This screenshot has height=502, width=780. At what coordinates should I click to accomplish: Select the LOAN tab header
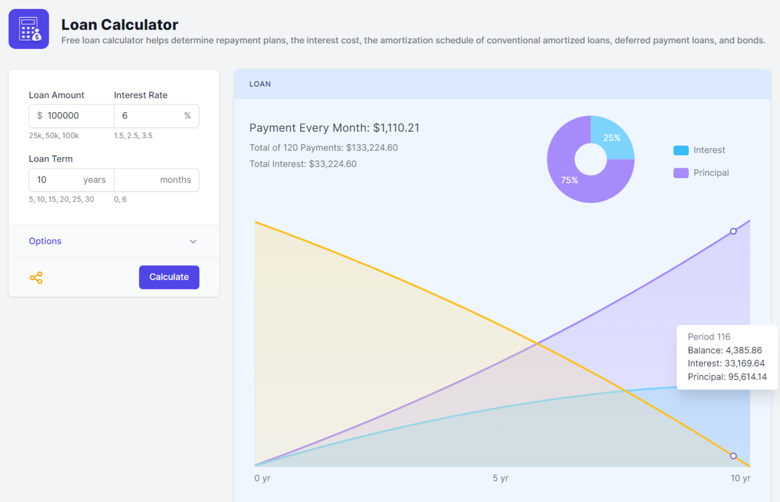click(x=260, y=84)
